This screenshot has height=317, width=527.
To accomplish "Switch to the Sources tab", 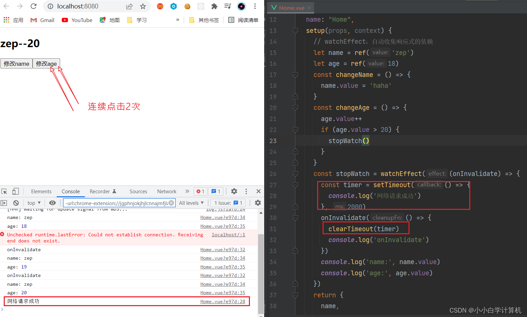I will point(138,191).
